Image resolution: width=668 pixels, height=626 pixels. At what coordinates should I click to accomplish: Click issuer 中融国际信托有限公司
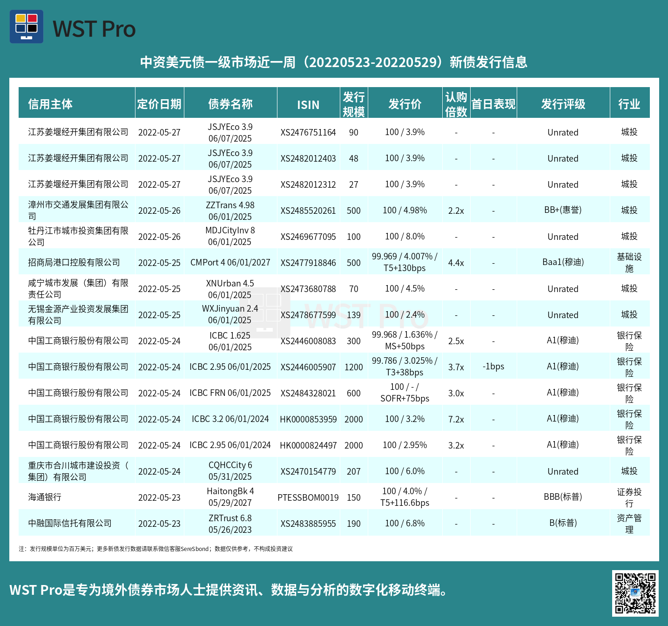coord(70,524)
